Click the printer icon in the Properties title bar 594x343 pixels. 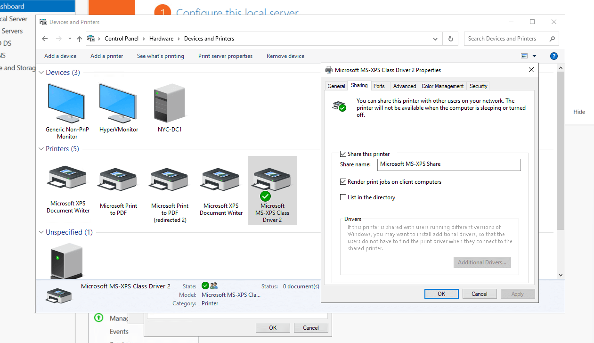(329, 70)
